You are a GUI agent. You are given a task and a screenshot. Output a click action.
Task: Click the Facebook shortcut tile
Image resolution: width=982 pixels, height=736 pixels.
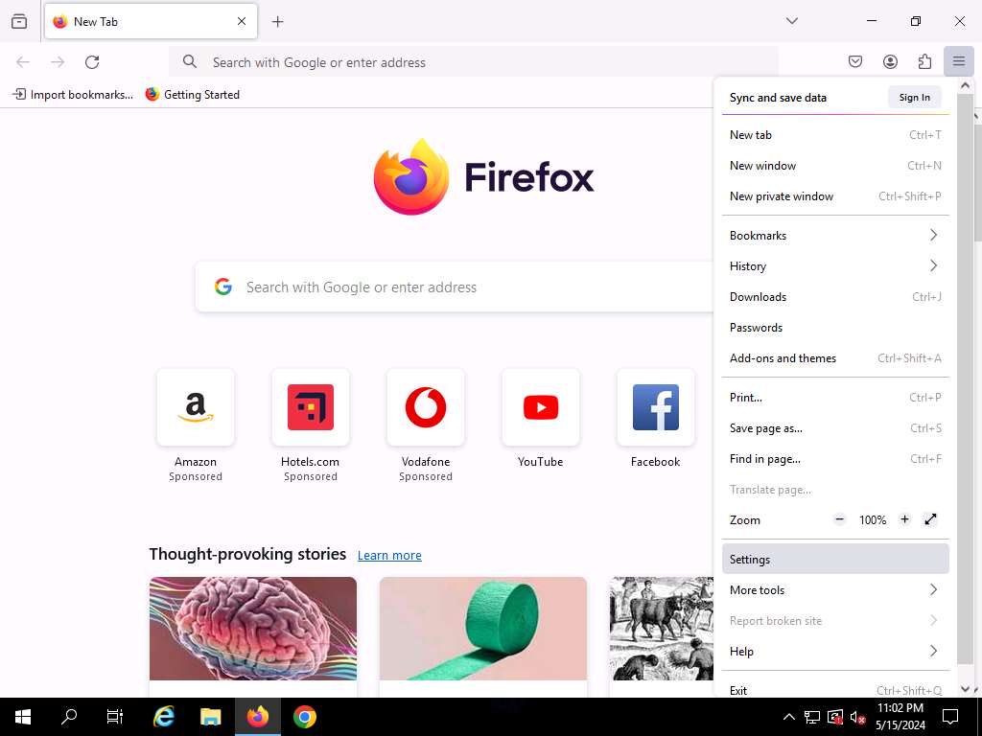pos(655,408)
